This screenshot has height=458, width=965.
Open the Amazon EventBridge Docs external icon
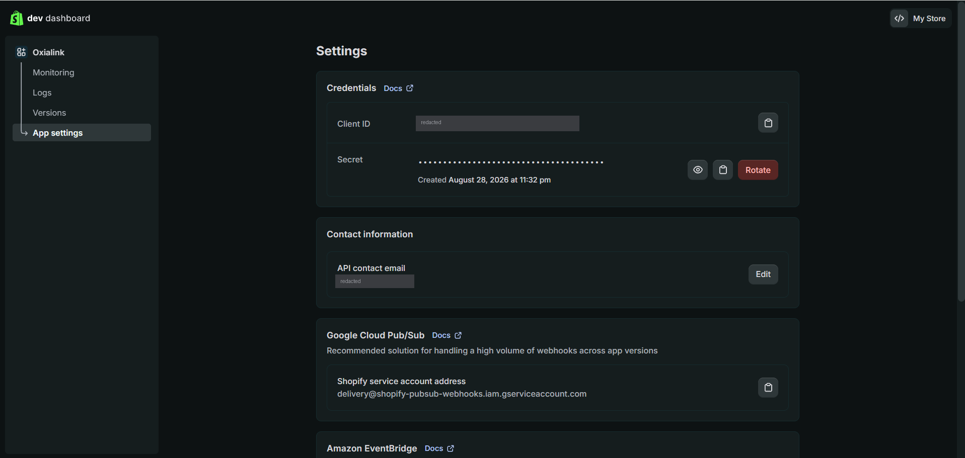(x=451, y=448)
